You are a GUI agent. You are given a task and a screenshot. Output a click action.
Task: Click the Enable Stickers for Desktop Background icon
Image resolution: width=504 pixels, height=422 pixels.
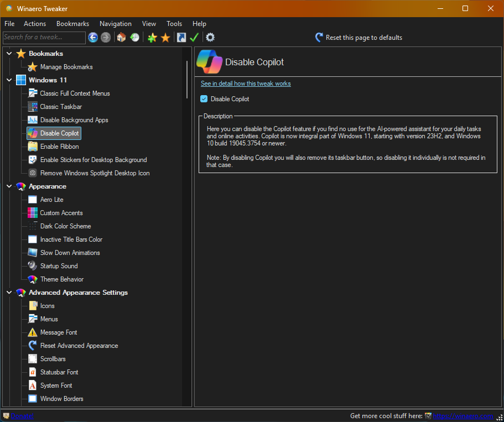33,160
